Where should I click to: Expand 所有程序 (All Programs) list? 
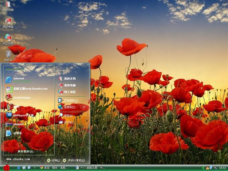point(25,151)
